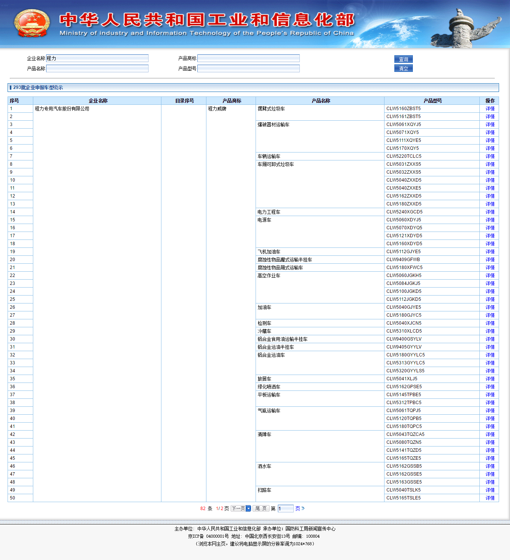The width and height of the screenshot is (510, 560).
Task: Select model cell CLW5320GYYLS5
Action: tap(405, 371)
